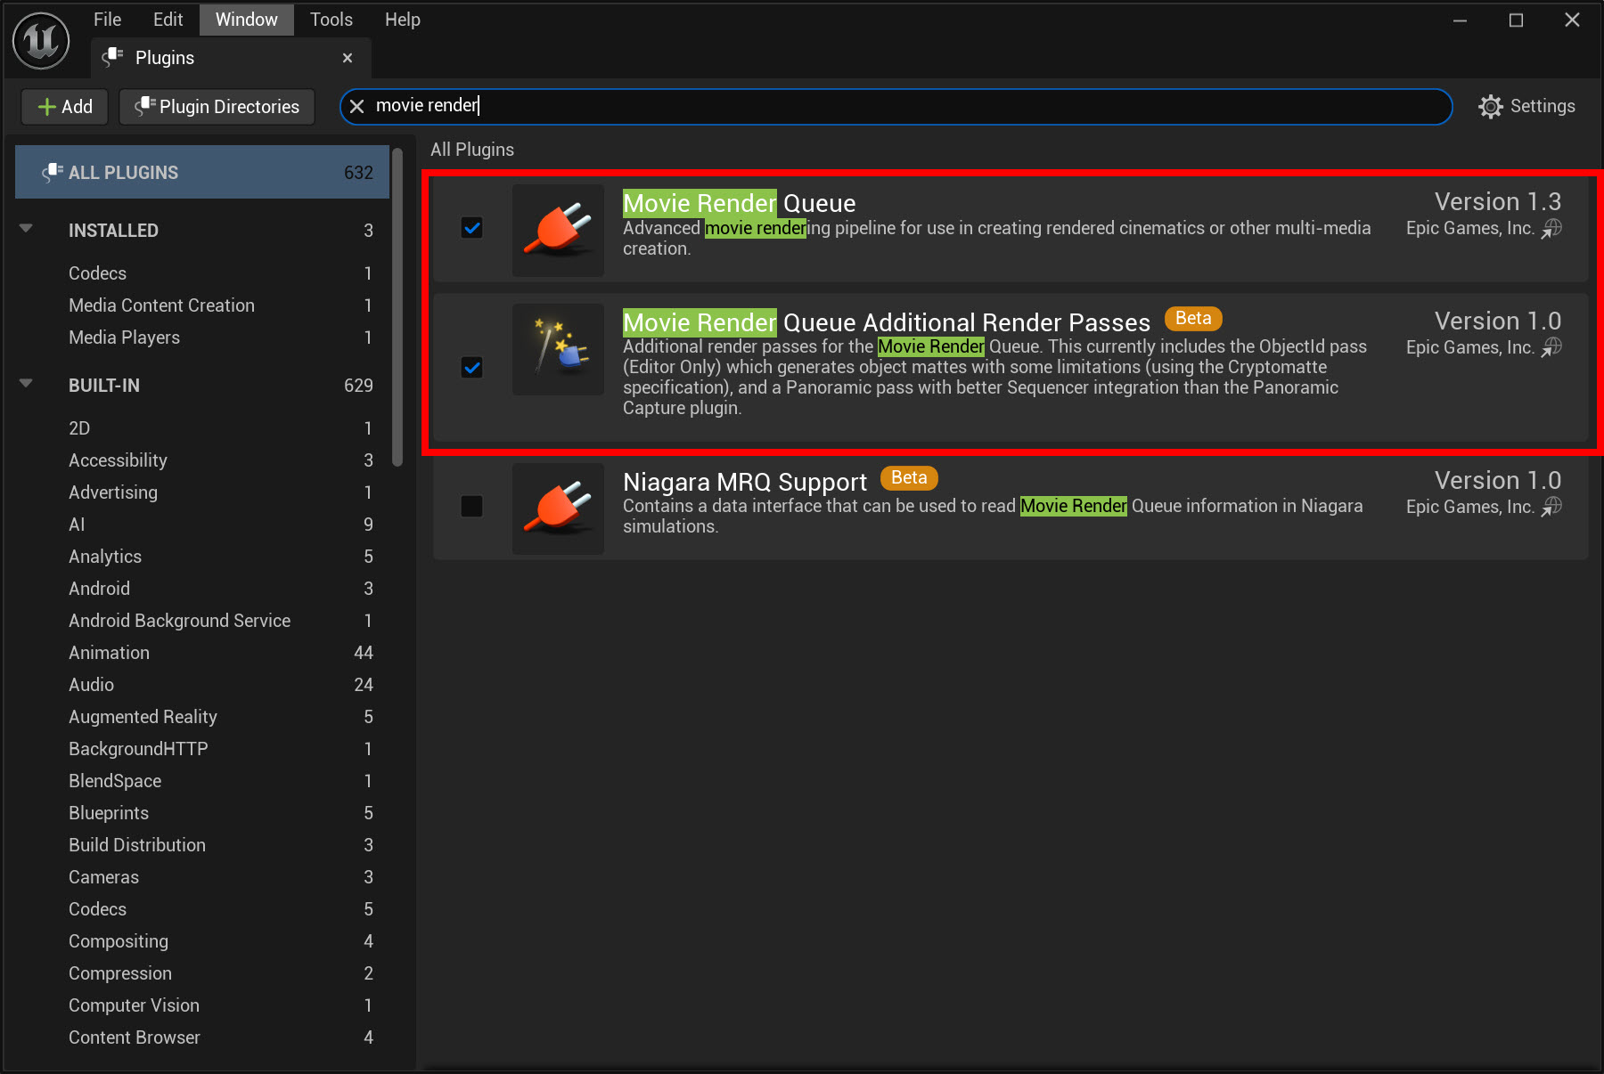Open the Window menu

[x=247, y=20]
